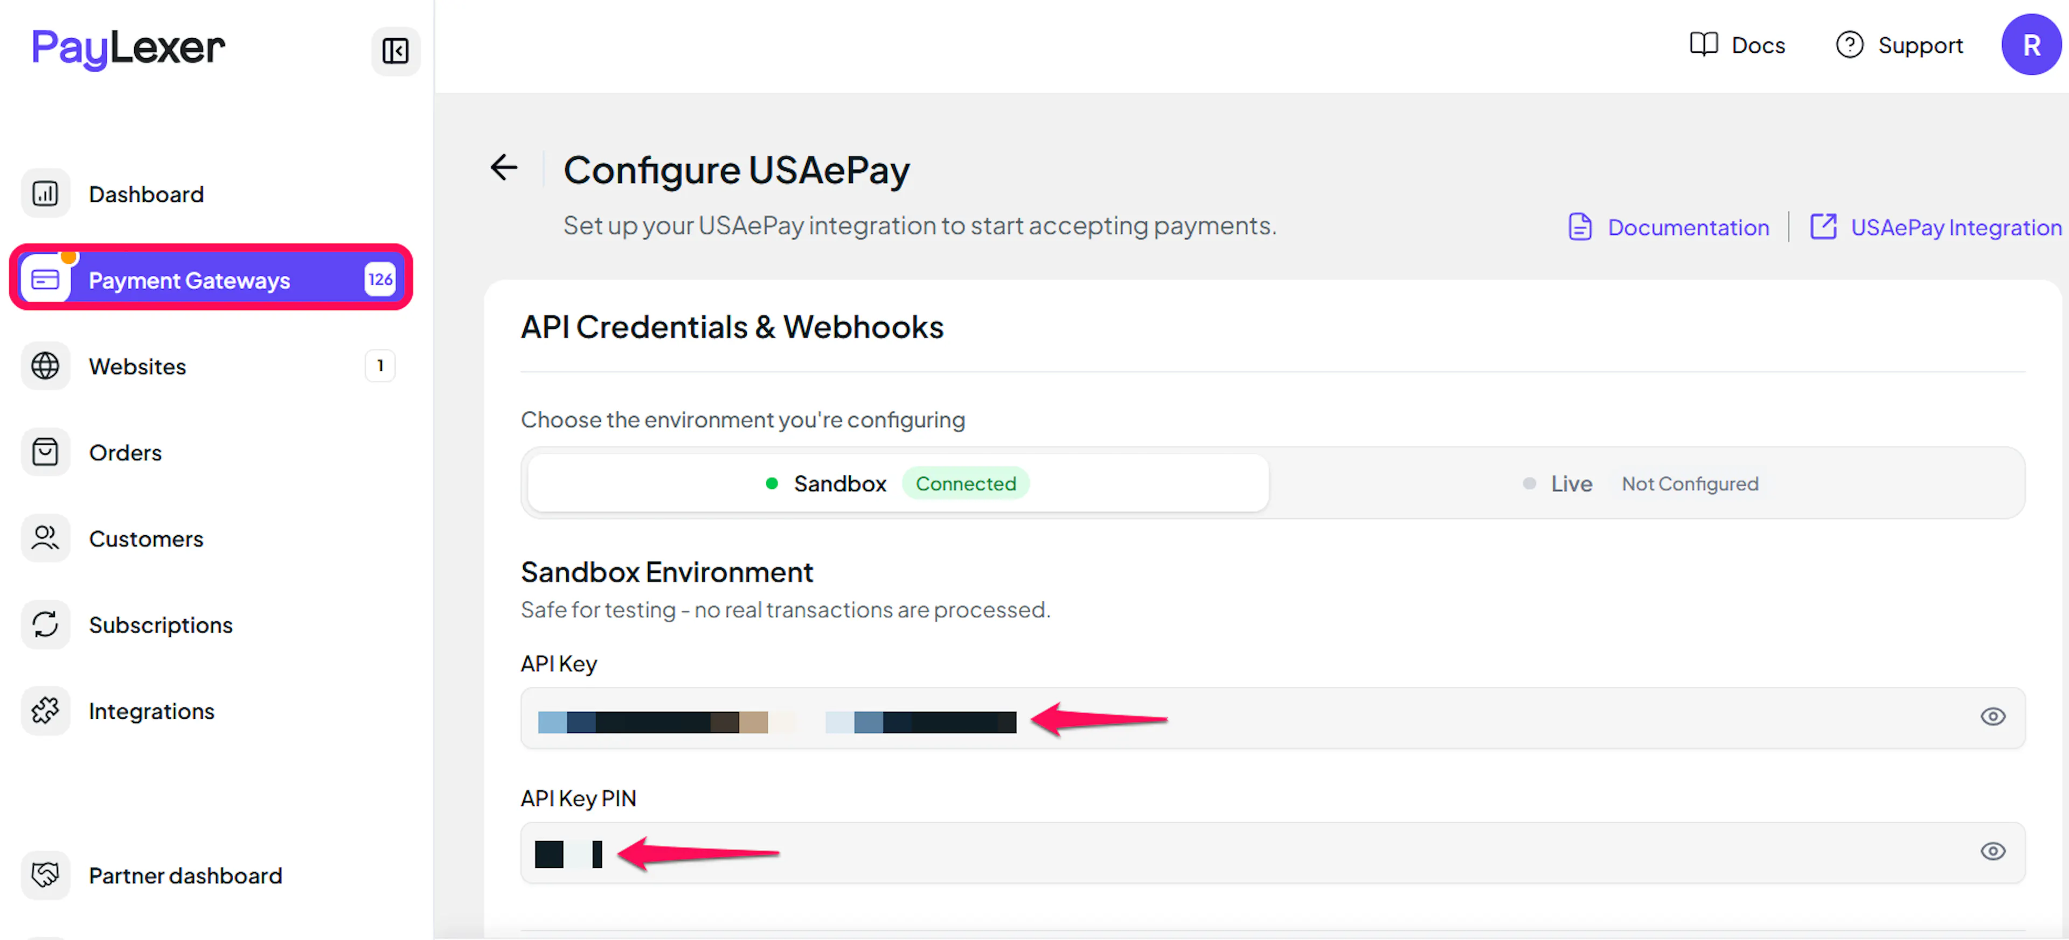The image size is (2069, 940).
Task: Collapse the sidebar panel icon
Action: (395, 51)
